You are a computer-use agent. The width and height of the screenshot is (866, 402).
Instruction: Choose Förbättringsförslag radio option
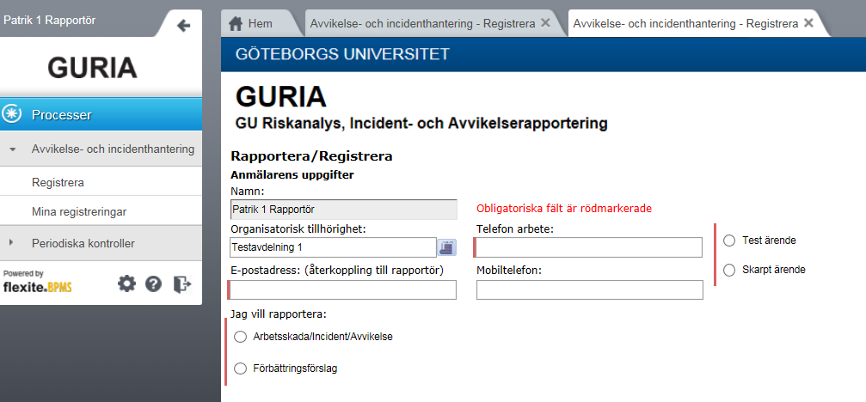pyautogui.click(x=240, y=368)
